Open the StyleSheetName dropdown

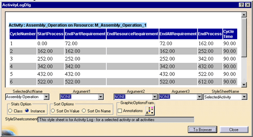[244, 97]
